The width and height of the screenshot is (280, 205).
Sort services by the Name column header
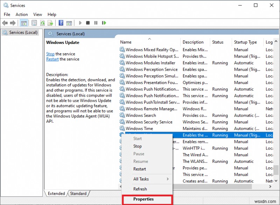[125, 42]
